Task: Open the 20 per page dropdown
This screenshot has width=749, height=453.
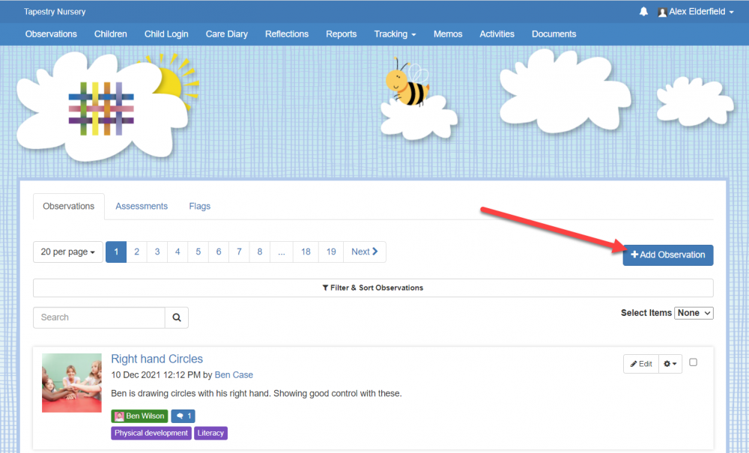Action: [68, 252]
